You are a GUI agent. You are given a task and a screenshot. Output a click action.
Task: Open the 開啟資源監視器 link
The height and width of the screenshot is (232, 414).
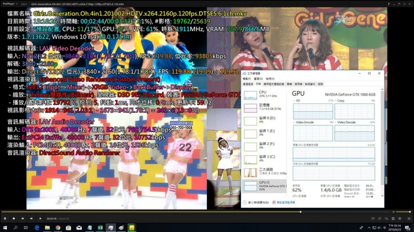tap(283, 202)
